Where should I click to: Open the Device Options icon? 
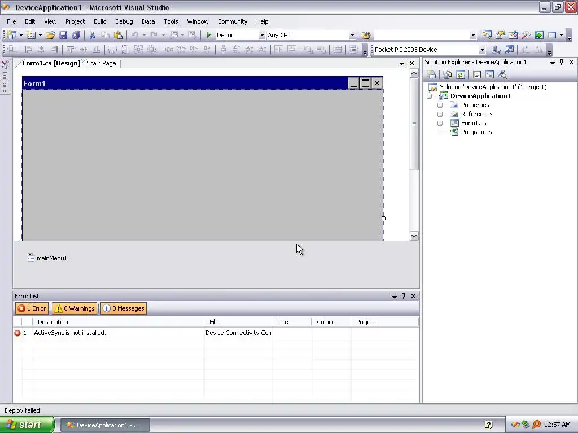coord(510,50)
